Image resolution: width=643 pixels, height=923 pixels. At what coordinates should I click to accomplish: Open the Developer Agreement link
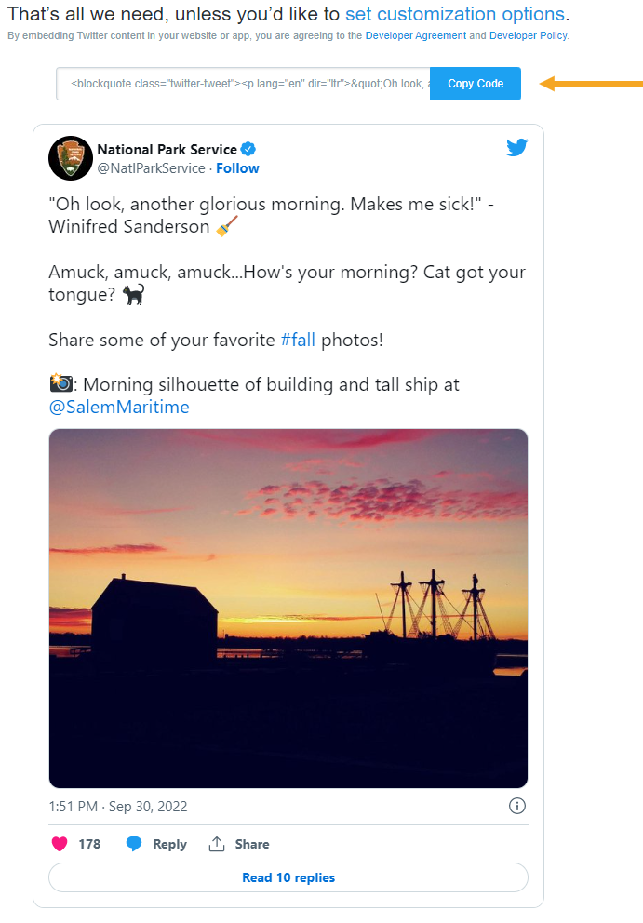(416, 36)
